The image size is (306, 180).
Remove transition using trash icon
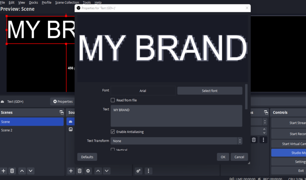click(x=254, y=140)
